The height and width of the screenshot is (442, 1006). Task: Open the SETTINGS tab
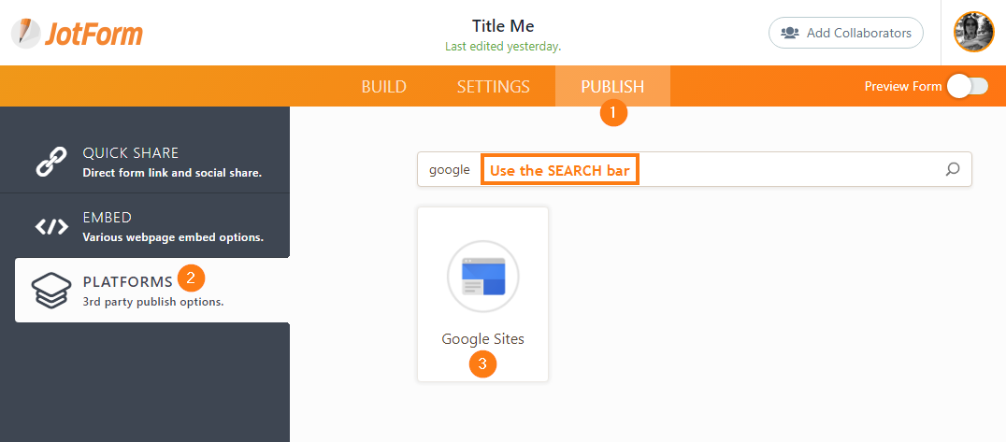[493, 87]
